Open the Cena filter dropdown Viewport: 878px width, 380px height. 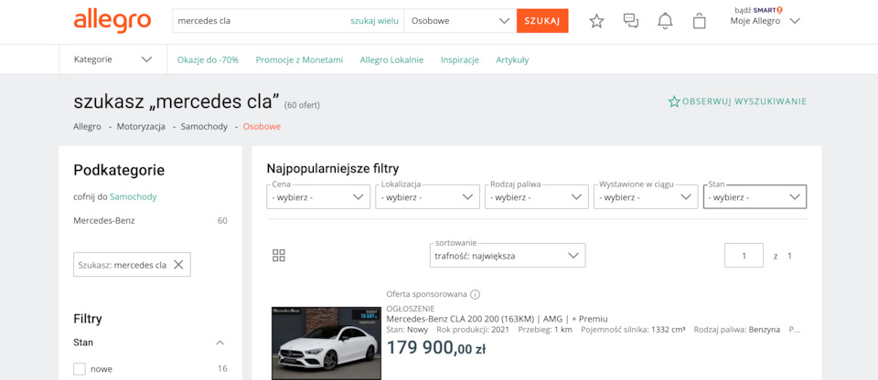click(x=318, y=197)
